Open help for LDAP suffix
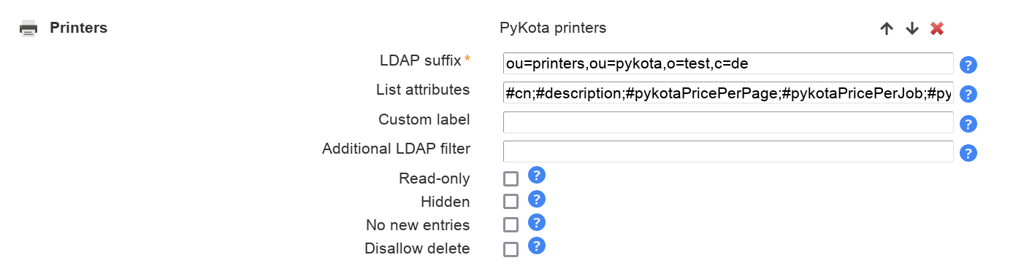The width and height of the screenshot is (1032, 279). tap(968, 65)
